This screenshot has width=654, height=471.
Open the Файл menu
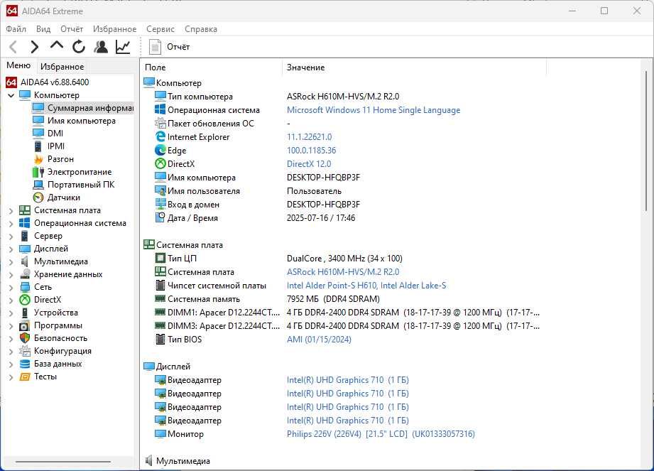(16, 29)
